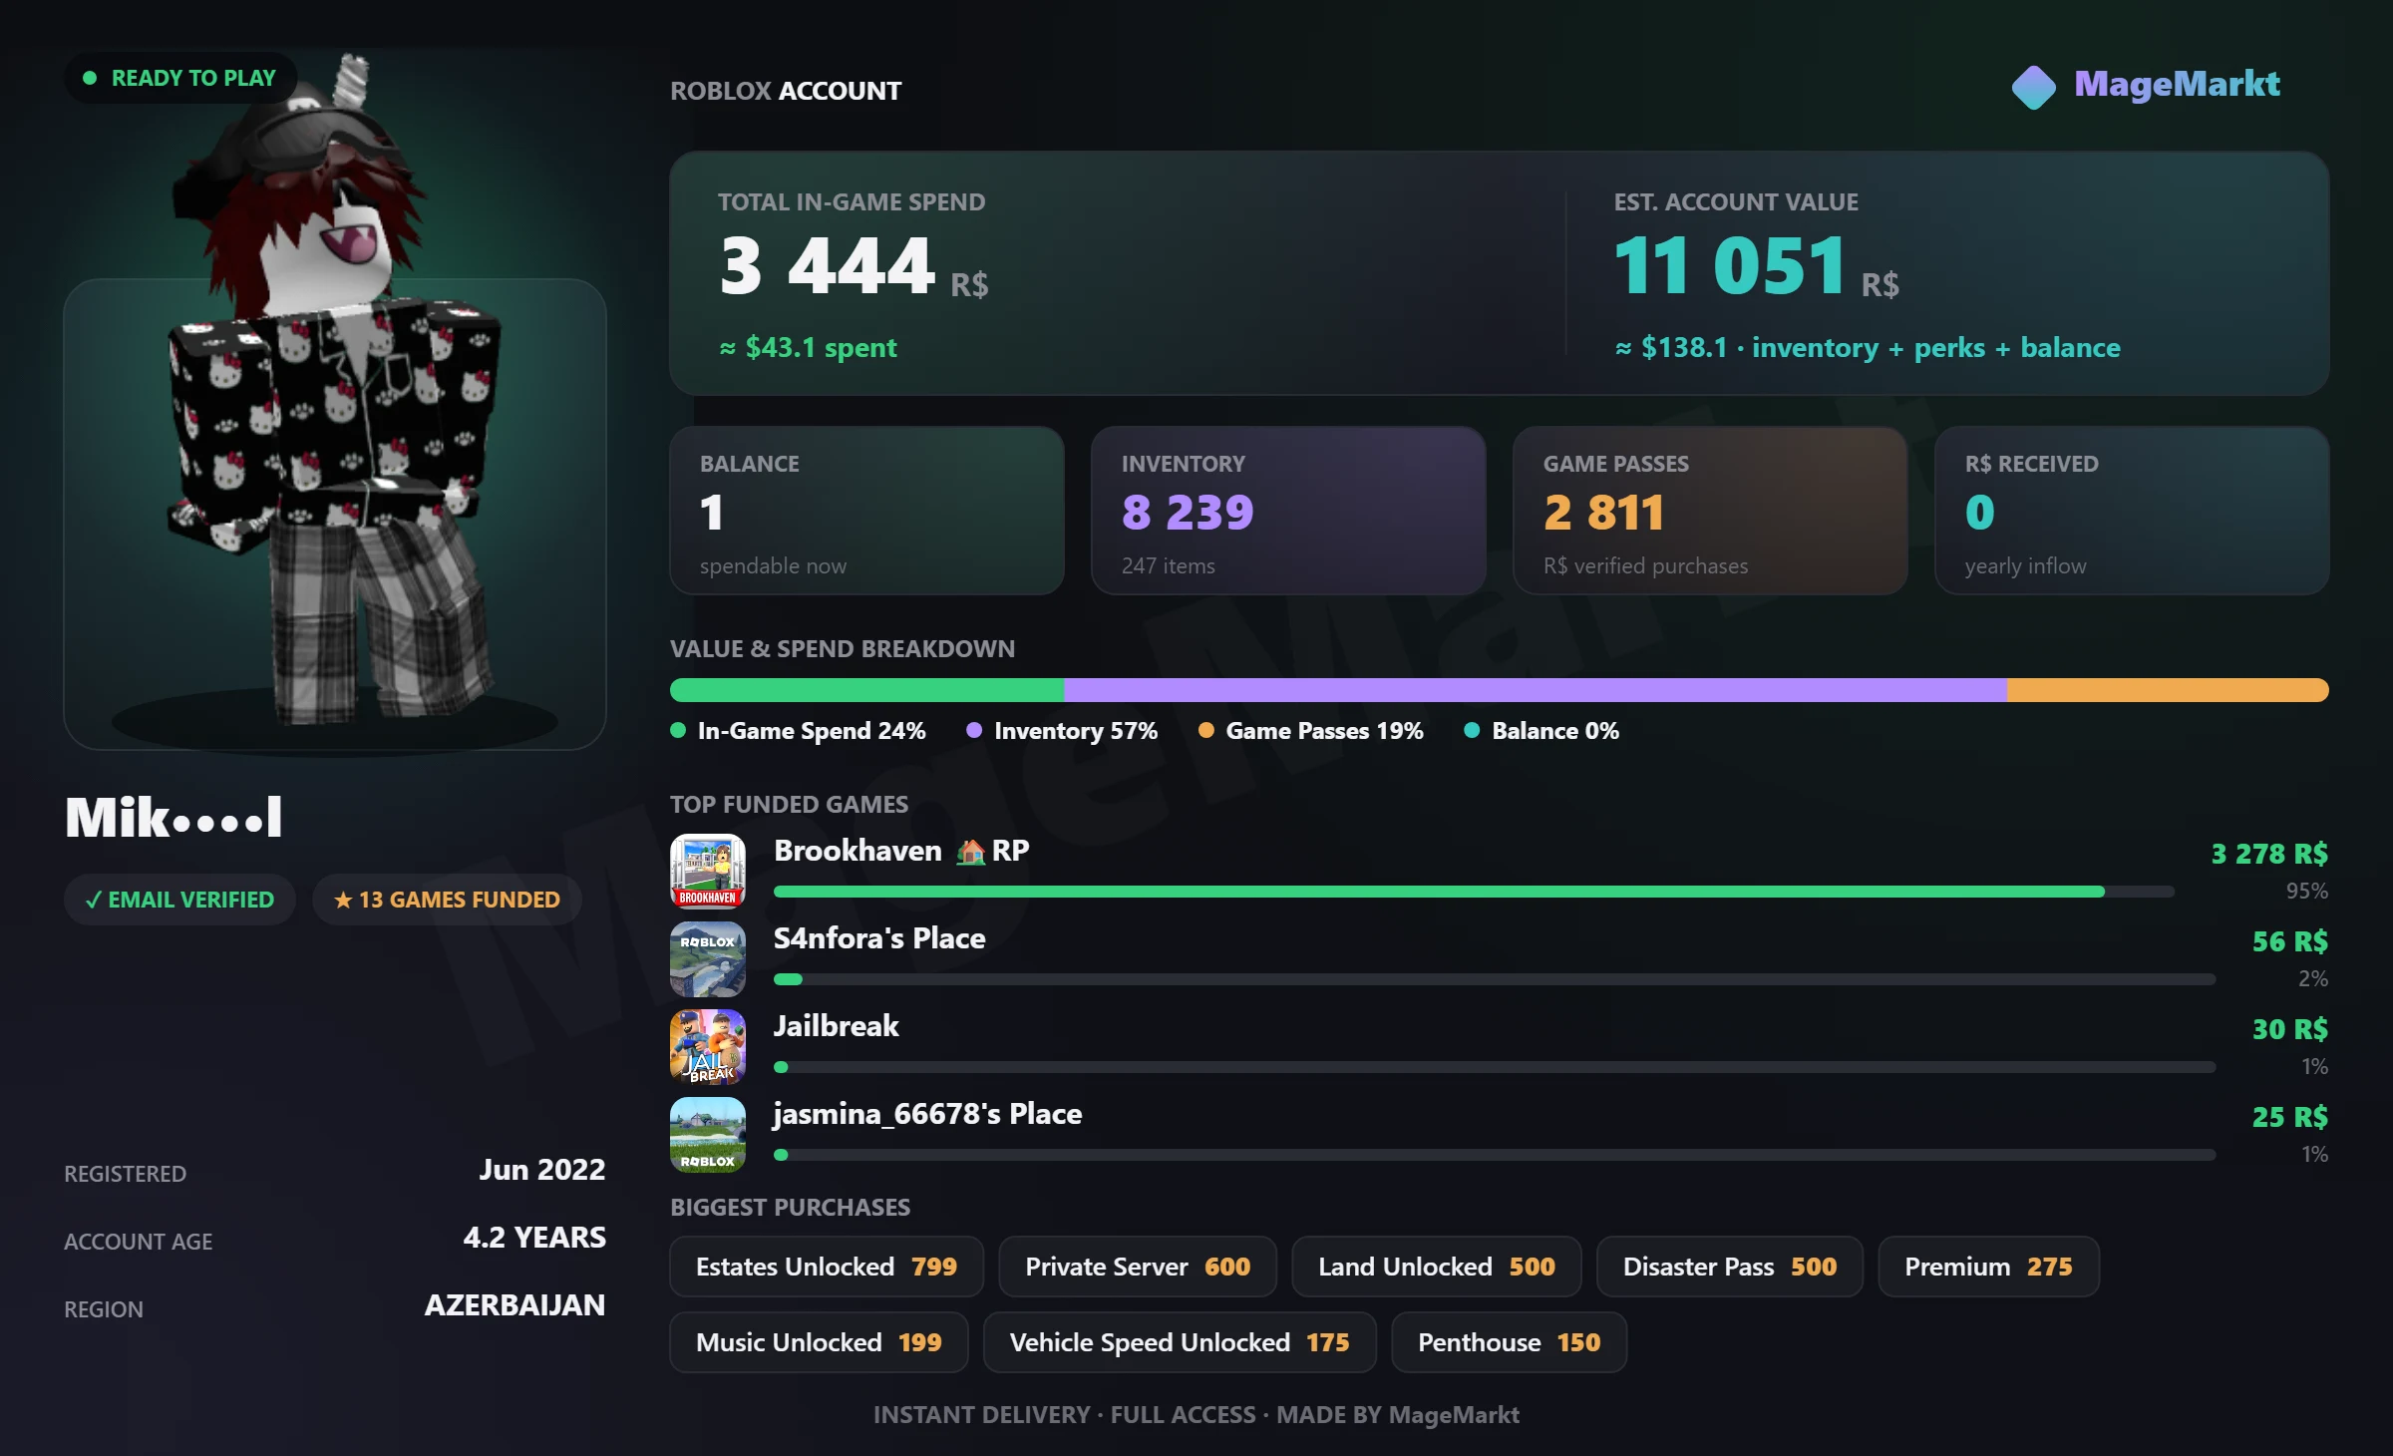
Task: Click the 247 items inventory count
Action: 1169,565
